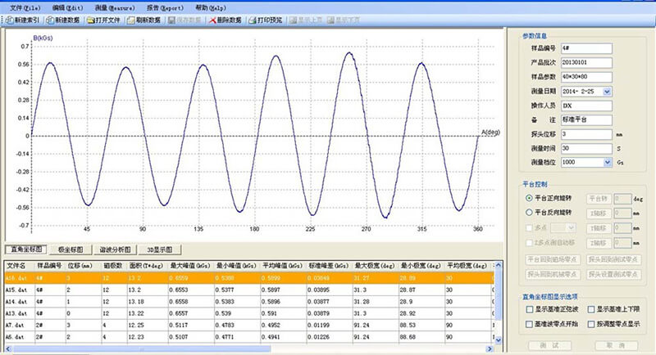Click the 刷新数据 toolbar icon
Viewport: 656px width, 355px height.
pyautogui.click(x=131, y=20)
